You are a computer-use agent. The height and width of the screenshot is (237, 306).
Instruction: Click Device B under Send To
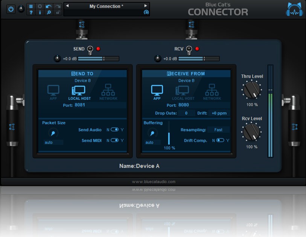pos(82,81)
